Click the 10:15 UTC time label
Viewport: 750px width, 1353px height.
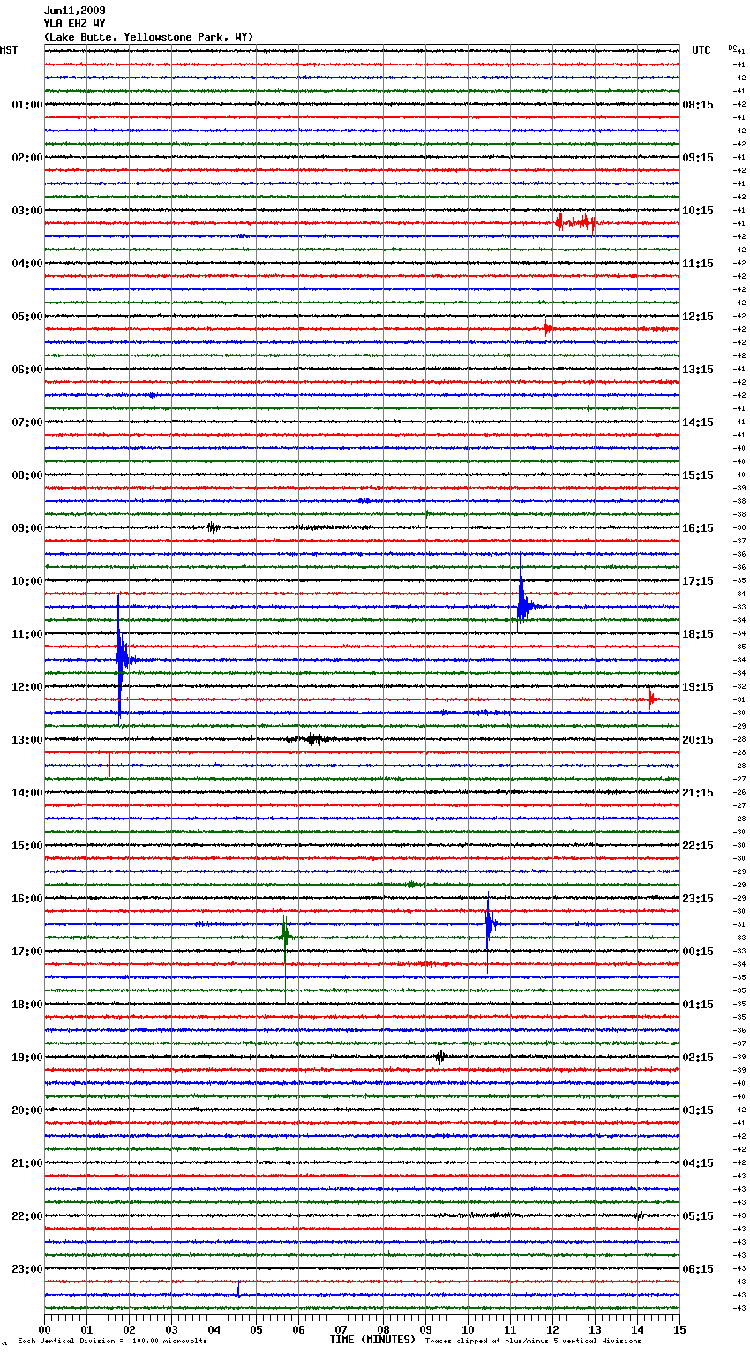(x=698, y=211)
